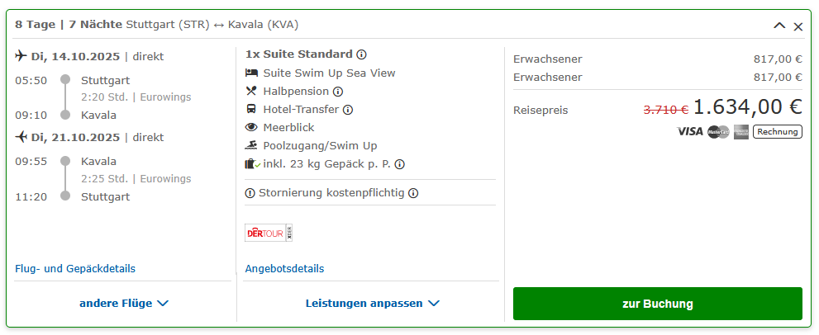
Task: Click the Rechnung payment badge
Action: pyautogui.click(x=778, y=132)
